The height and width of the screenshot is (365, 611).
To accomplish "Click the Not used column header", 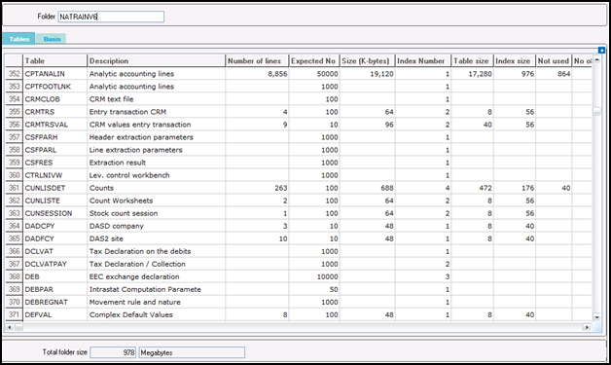I will click(x=554, y=60).
